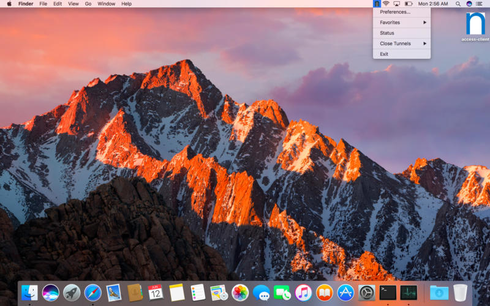The width and height of the screenshot is (490, 306).
Task: Click the access-client menu bar icon
Action: [377, 4]
